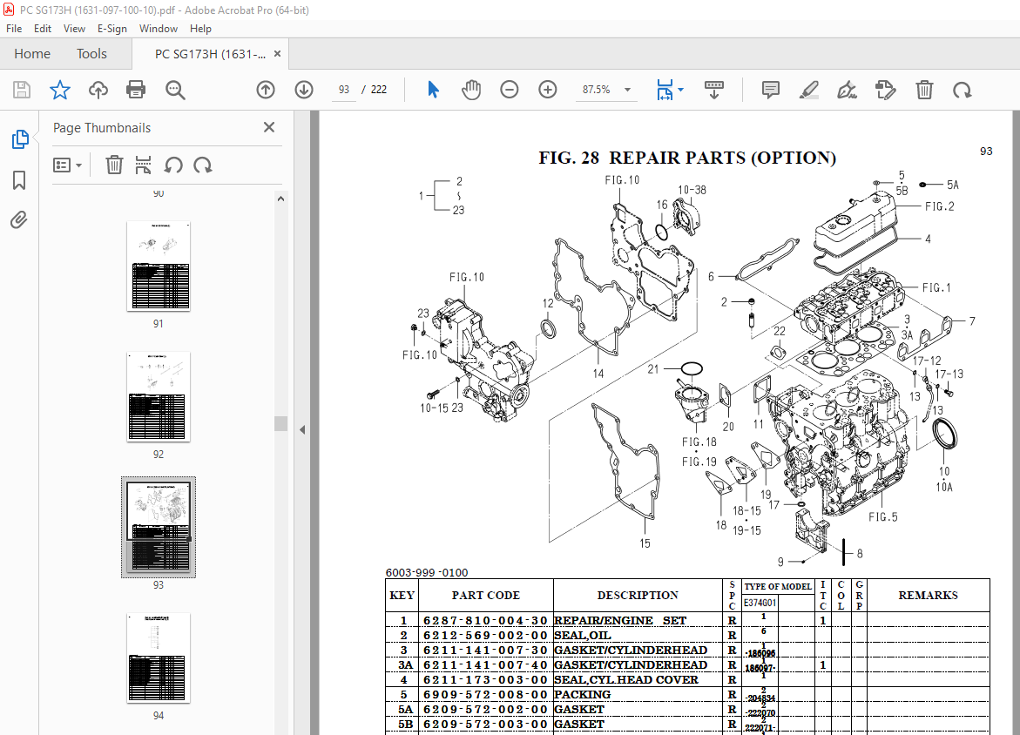Screen dimensions: 1020x735
Task: Open the find text magnifier tool
Action: (175, 90)
